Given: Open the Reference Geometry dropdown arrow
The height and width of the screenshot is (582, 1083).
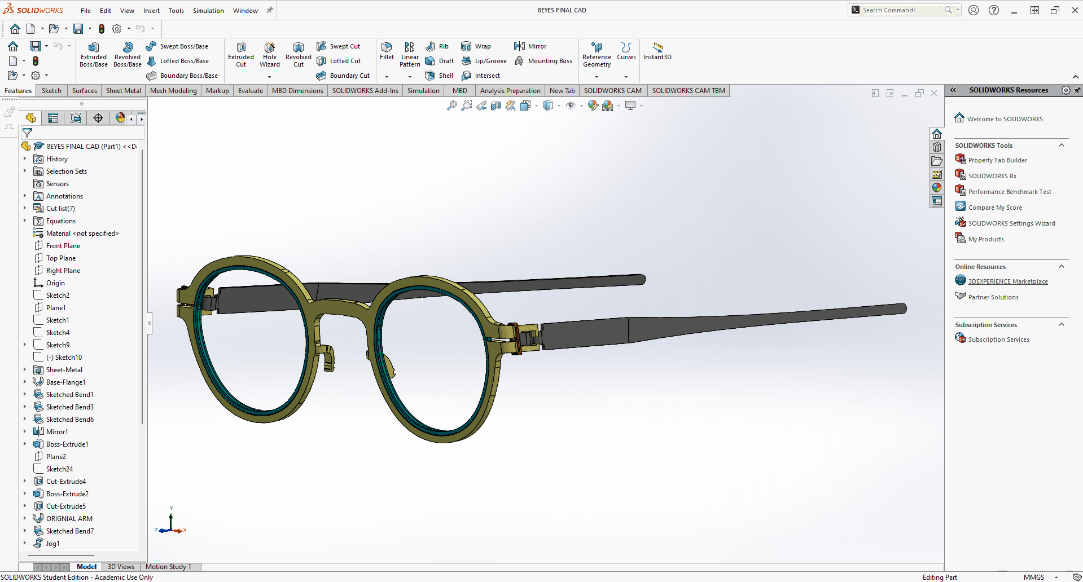Looking at the screenshot, I should (x=597, y=77).
